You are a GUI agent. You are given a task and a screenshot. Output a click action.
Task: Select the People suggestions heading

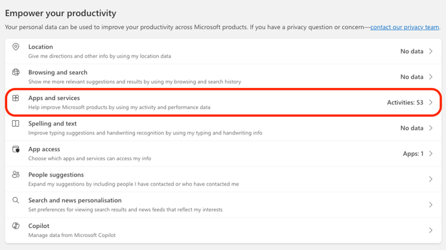tap(56, 174)
